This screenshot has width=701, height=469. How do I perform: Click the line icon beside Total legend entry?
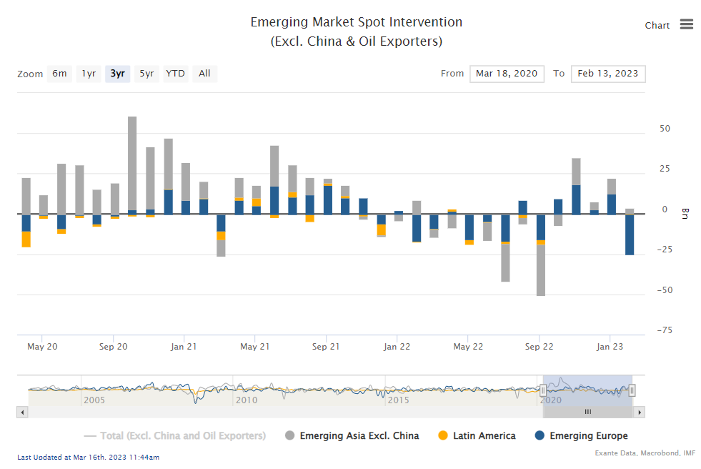tap(90, 435)
